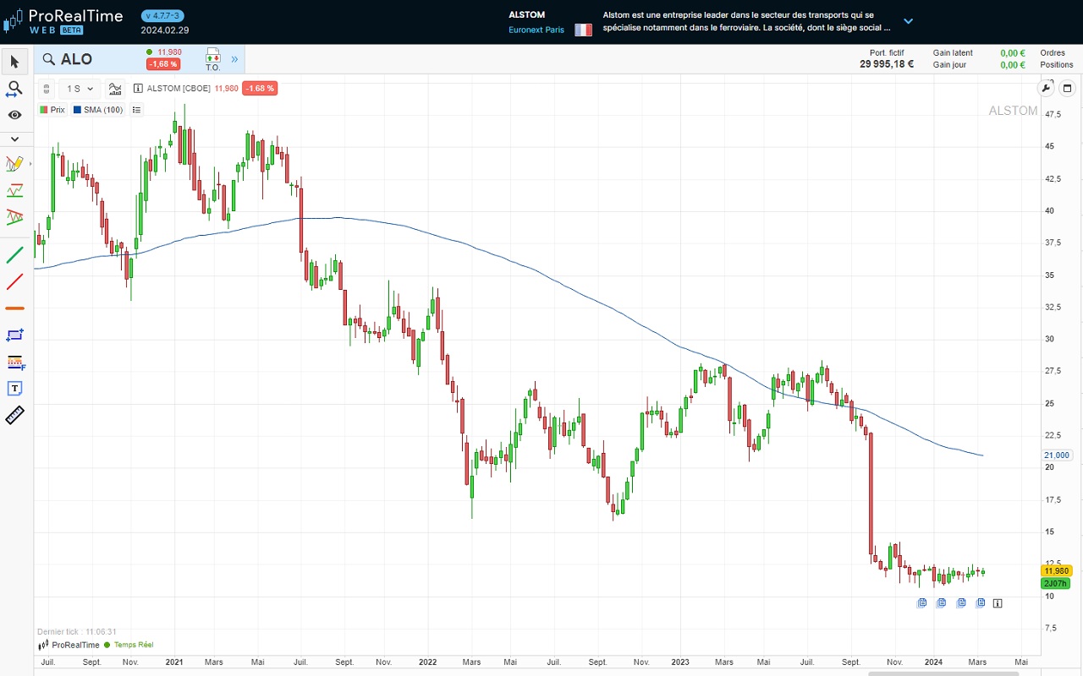Click the French flag icon
This screenshot has height=676, width=1083.
click(x=583, y=30)
